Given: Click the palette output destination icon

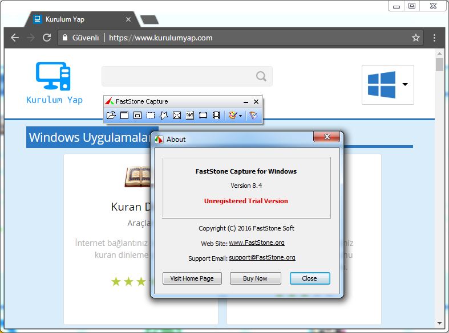Looking at the screenshot, I should pyautogui.click(x=233, y=116).
